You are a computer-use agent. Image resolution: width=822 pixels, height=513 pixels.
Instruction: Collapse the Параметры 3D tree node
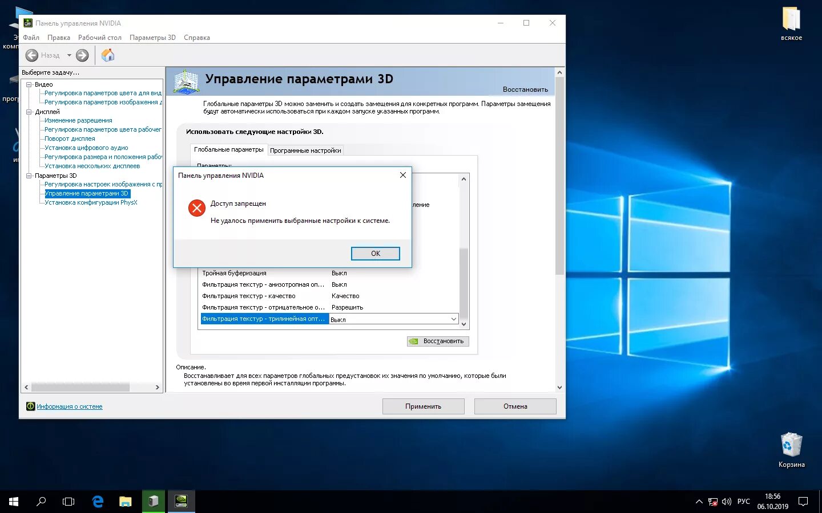[29, 176]
